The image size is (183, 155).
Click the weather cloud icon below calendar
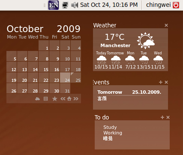37,98
